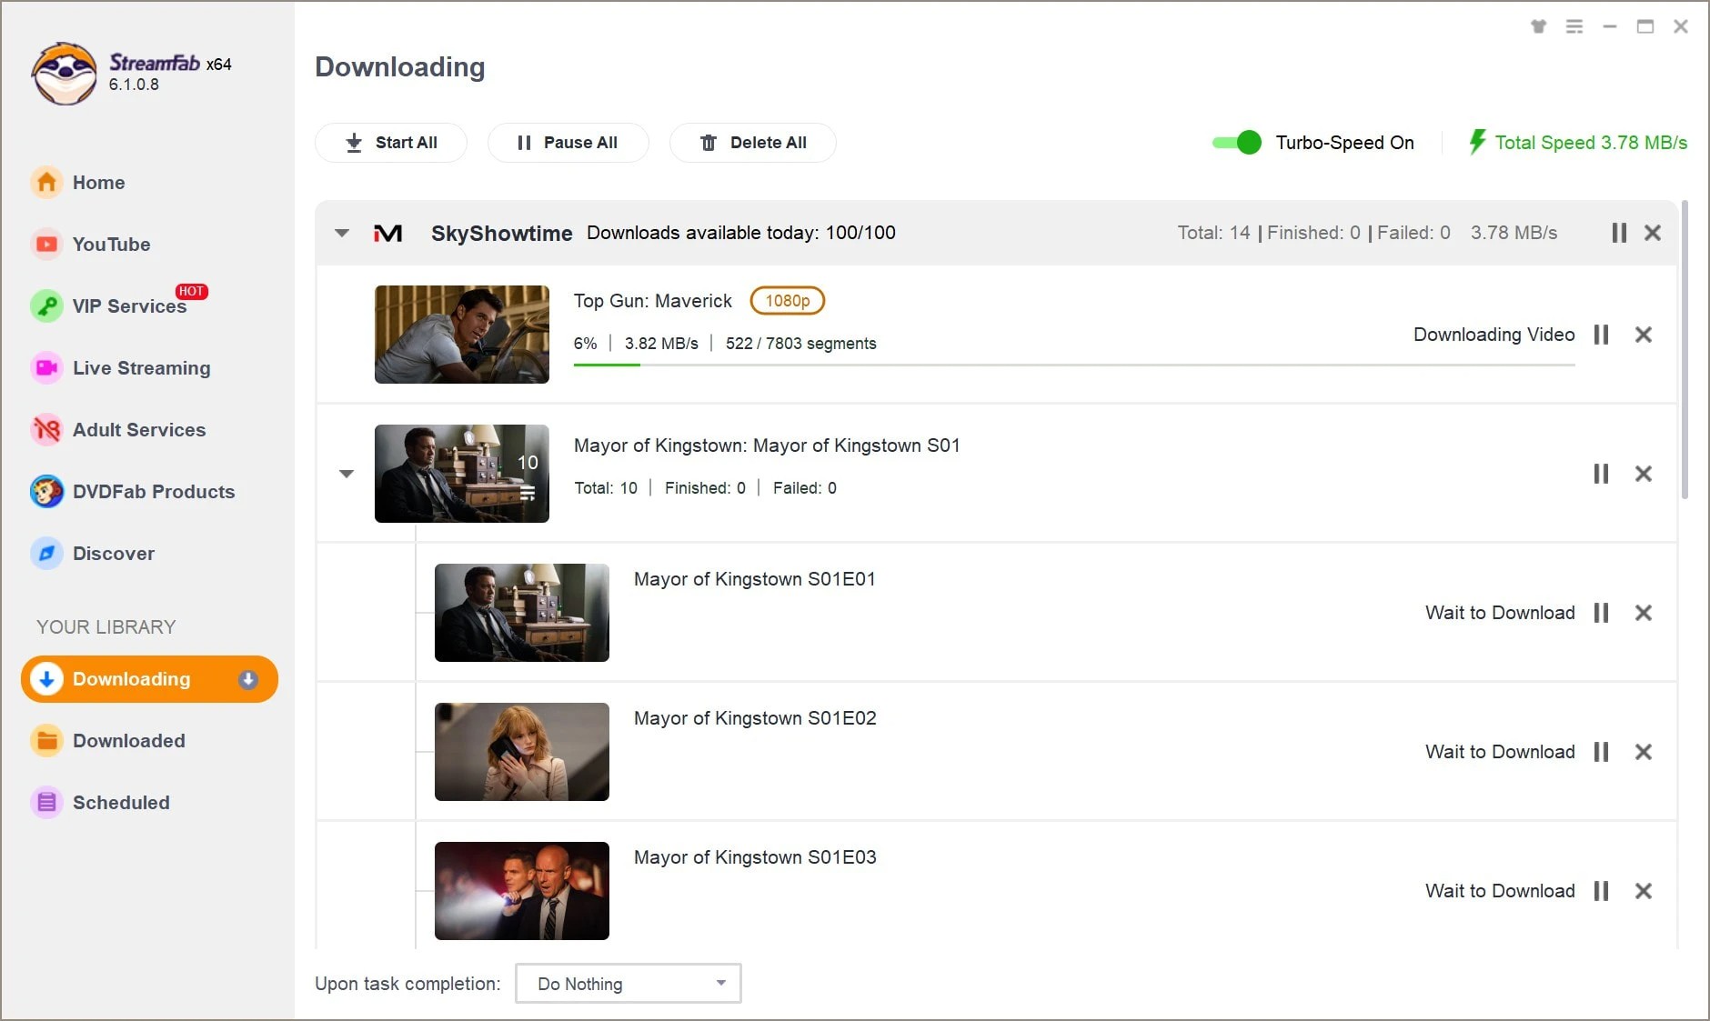Viewport: 1710px width, 1021px height.
Task: Open VIP Services in the sidebar
Action: [x=118, y=305]
